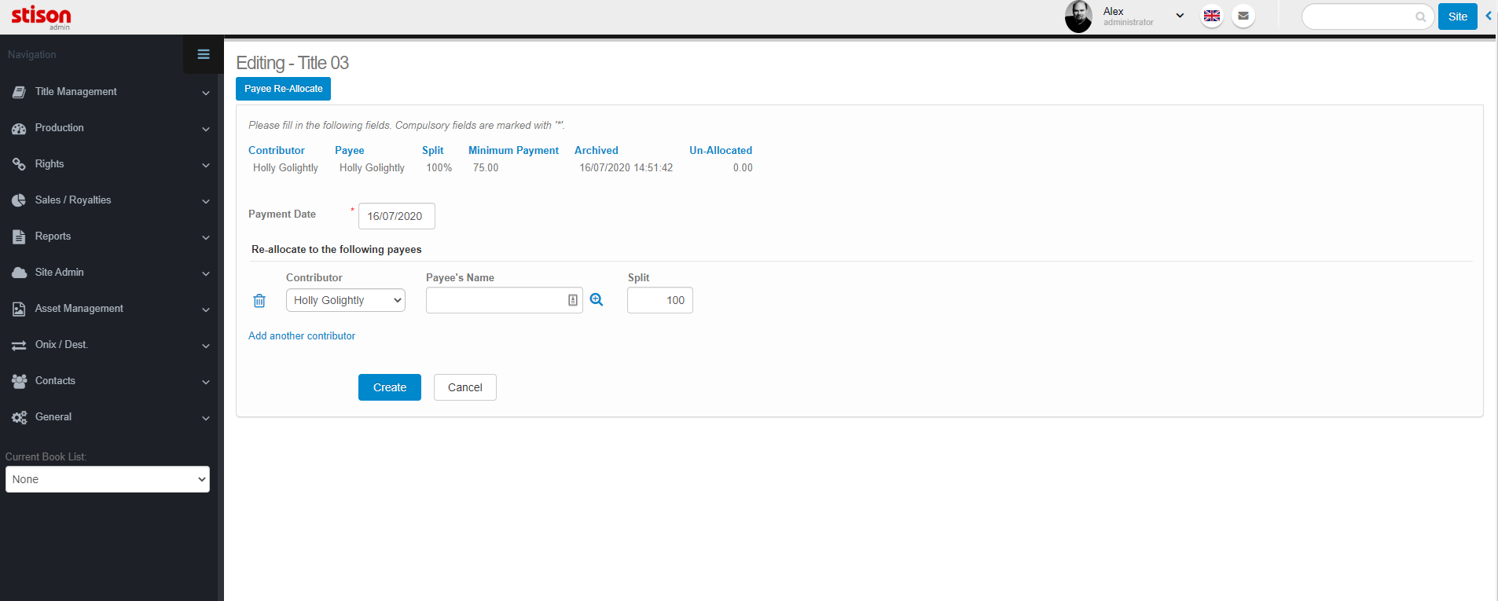Click Alex's profile avatar picture
This screenshot has height=601, width=1498.
pos(1078,16)
